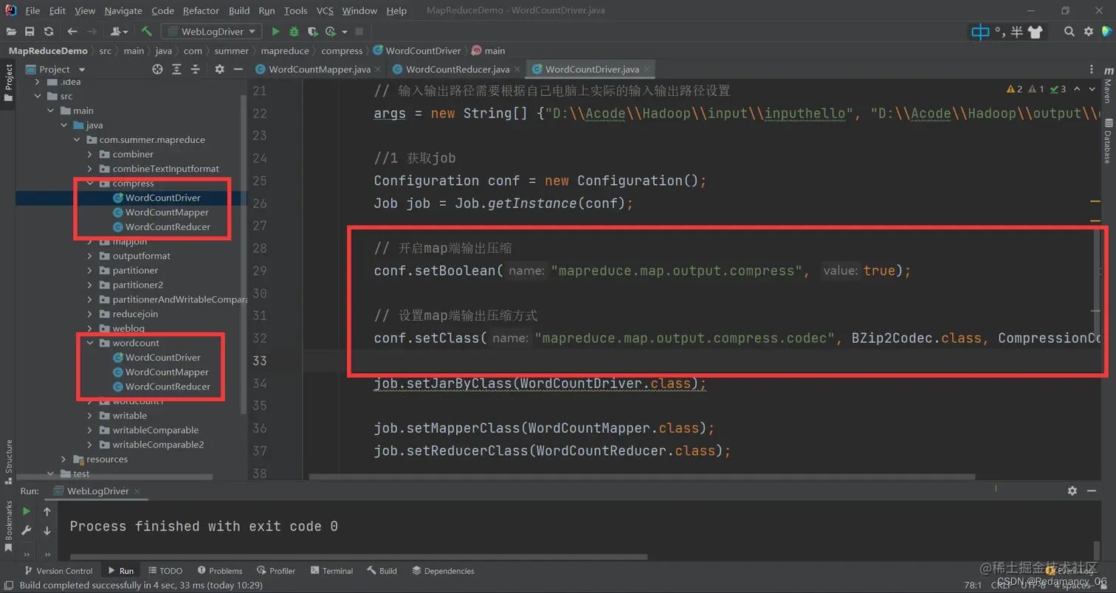Expand All icon in Project panel
The width and height of the screenshot is (1116, 593).
[x=176, y=69]
